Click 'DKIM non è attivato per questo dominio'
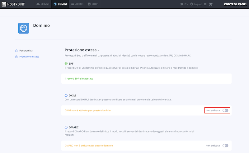Viewport: 249px width, 153px height. tap(88, 110)
